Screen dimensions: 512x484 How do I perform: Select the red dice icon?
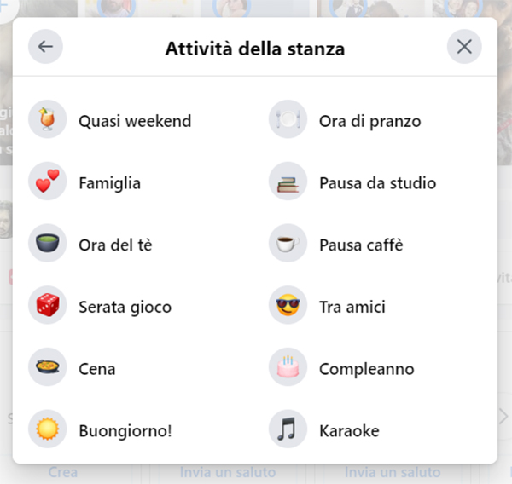point(46,307)
